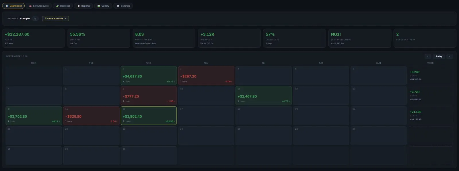Image resolution: width=459 pixels, height=171 pixels.
Task: Click the All pill beside example
Action: (x=35, y=19)
